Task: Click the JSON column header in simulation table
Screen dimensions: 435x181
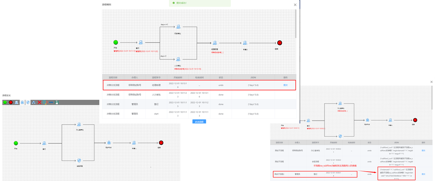Action: point(253,77)
